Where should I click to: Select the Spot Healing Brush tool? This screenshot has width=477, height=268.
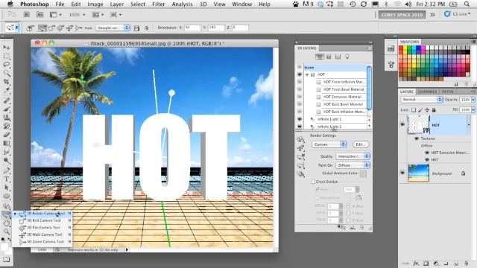7,100
